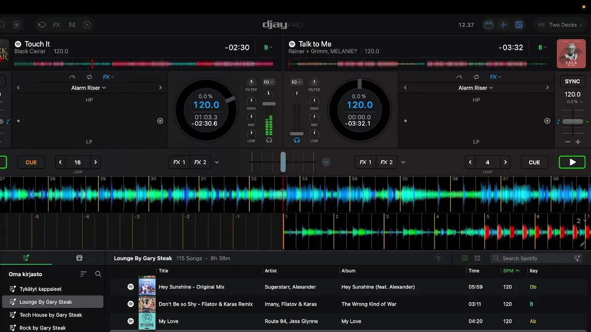Click right deck loop cycle icon
Image resolution: width=591 pixels, height=332 pixels.
(476, 77)
